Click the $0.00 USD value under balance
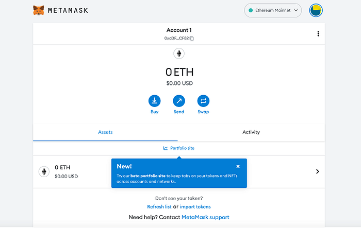Viewport: 361px width, 228px height. click(179, 83)
